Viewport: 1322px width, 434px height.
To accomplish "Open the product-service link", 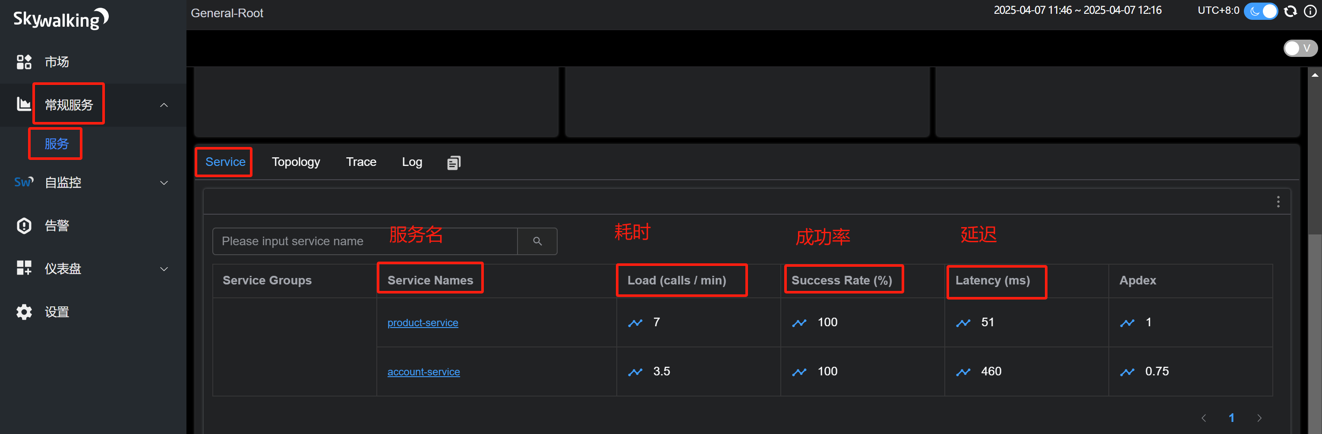I will [x=423, y=323].
